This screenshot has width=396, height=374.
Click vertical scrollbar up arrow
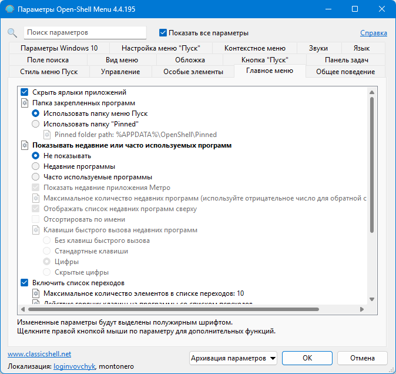(372, 92)
